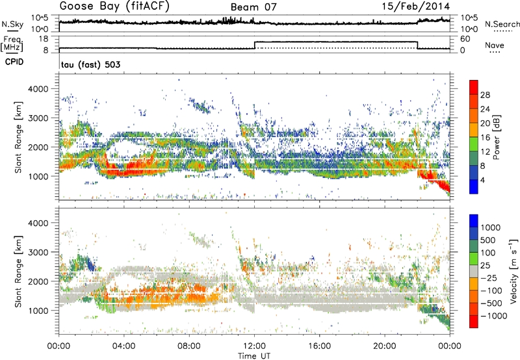The height and width of the screenshot is (360, 520).
Task: Click the '16:00' time axis tick label
Action: pyautogui.click(x=319, y=346)
